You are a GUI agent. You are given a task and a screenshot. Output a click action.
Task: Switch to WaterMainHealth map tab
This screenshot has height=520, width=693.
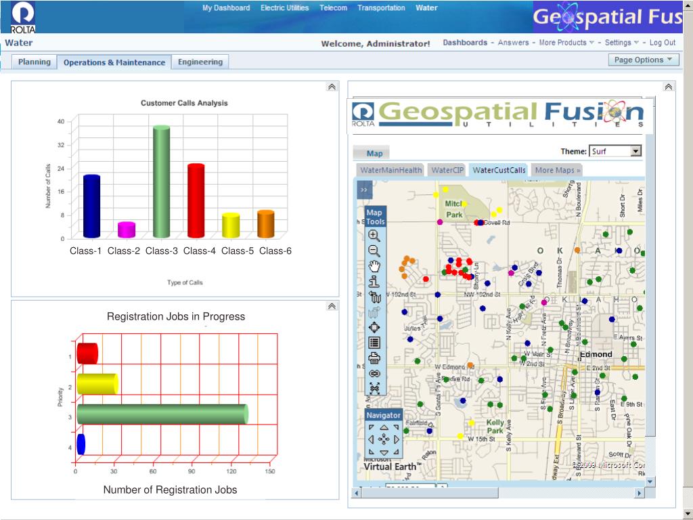390,170
